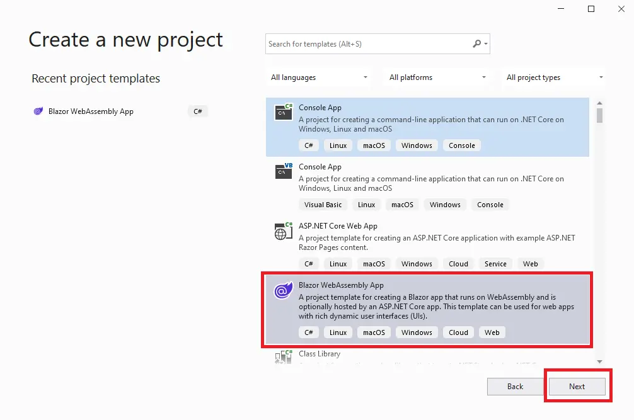Click the C# Console App description text

[431, 125]
